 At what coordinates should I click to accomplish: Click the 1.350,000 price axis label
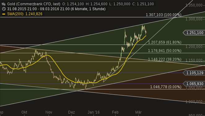coord(194,5)
